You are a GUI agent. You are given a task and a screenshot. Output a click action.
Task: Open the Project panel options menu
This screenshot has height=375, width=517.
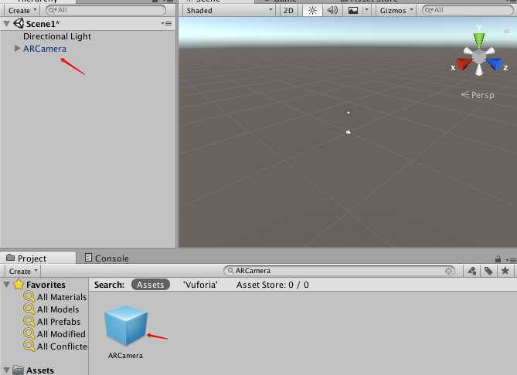pos(511,260)
